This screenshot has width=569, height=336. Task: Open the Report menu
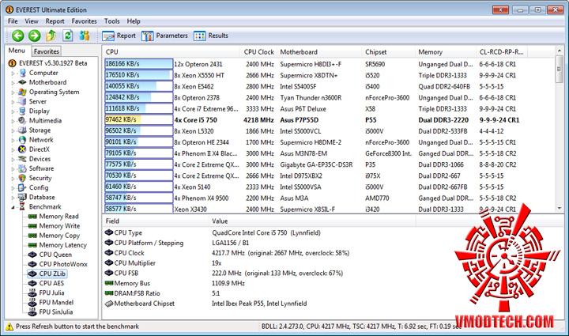click(x=55, y=21)
